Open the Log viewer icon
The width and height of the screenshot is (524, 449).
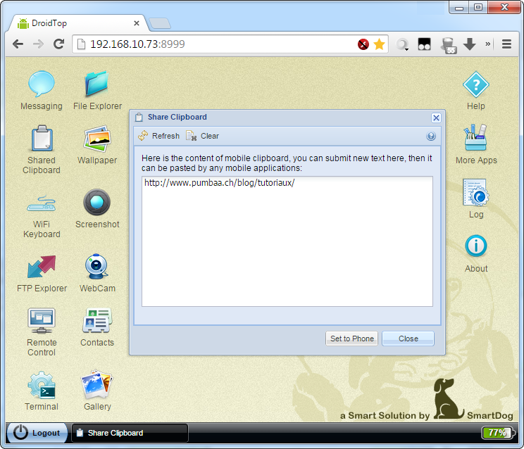point(476,193)
